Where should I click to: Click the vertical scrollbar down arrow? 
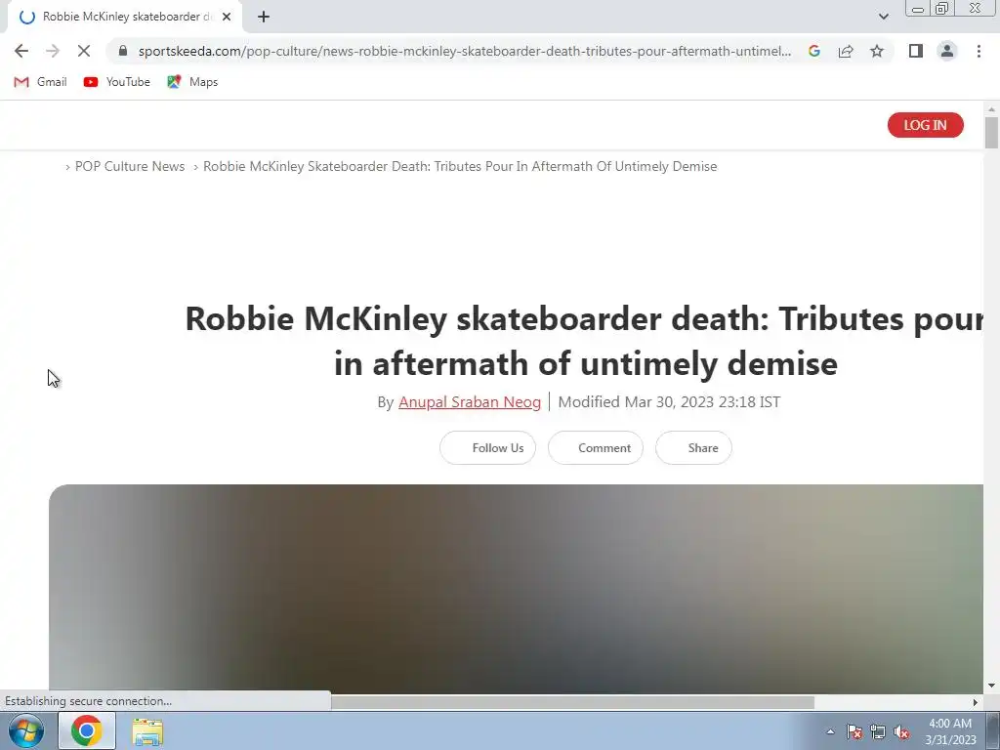click(x=991, y=686)
